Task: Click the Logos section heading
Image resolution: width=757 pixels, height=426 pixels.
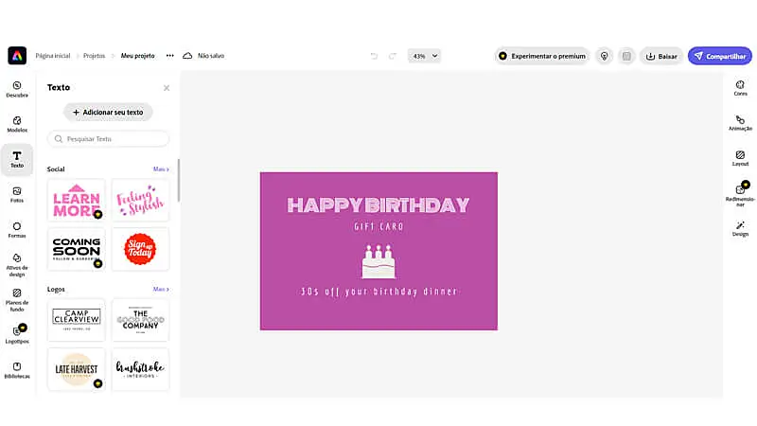Action: (x=56, y=289)
